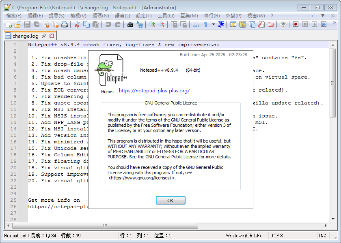The width and height of the screenshot is (341, 243).
Task: Click the Copy toolbar icon
Action: coord(86,24)
